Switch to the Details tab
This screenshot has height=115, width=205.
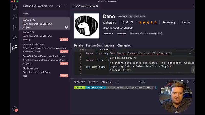78,45
